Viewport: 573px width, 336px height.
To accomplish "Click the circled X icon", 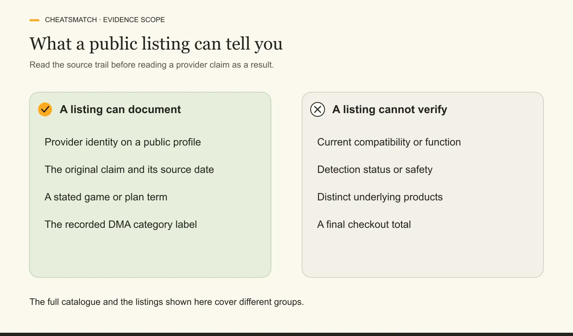I will click(x=318, y=109).
